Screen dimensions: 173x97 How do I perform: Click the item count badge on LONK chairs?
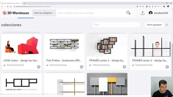(39, 67)
